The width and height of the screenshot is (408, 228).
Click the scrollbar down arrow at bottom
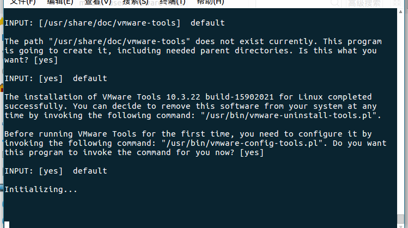(400, 226)
